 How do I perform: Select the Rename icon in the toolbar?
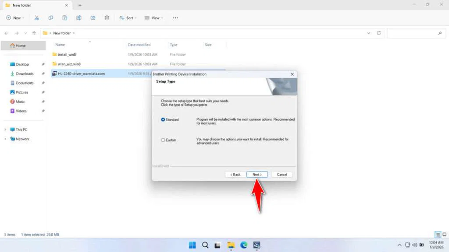(79, 17)
